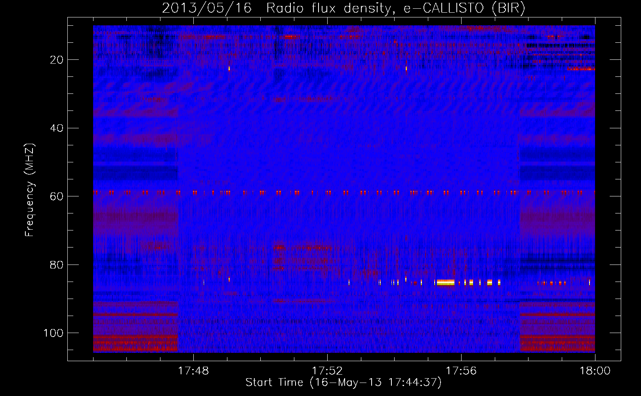This screenshot has height=396, width=641.
Task: Click the 17:52 time tick label
Action: click(x=327, y=371)
